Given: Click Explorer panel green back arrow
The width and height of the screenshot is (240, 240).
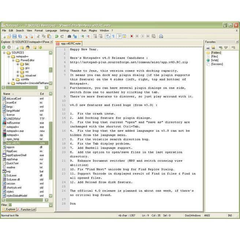Looking at the screenshot, I should pos(4,47).
